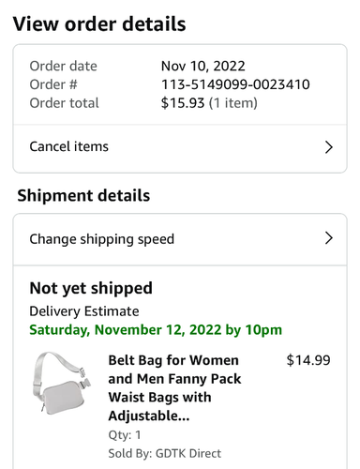
Task: Click the Qty: 1 label
Action: [125, 435]
